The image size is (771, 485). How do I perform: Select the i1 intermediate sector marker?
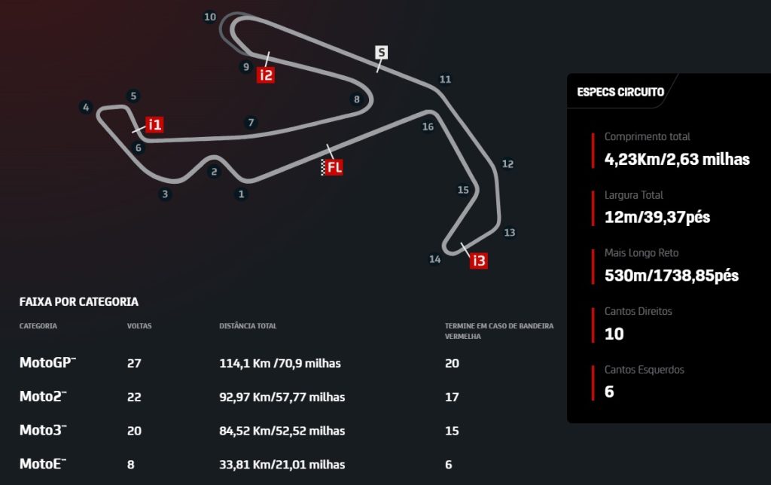click(154, 125)
